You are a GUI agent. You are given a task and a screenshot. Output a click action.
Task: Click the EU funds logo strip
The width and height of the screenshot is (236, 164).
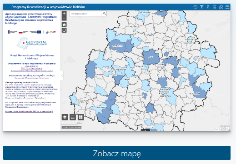pyautogui.click(x=32, y=32)
